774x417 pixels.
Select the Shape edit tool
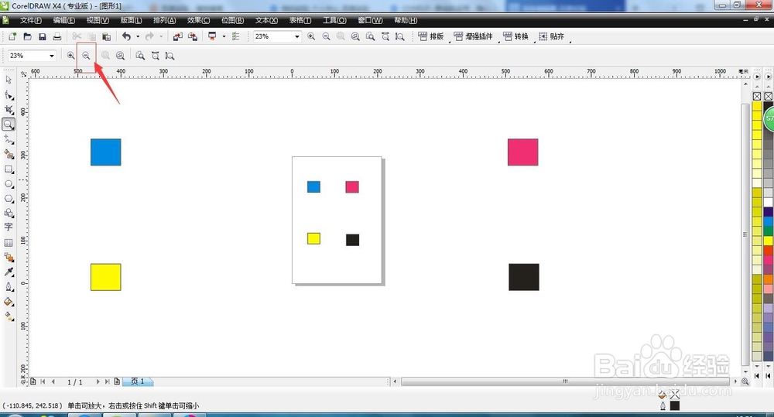point(9,94)
